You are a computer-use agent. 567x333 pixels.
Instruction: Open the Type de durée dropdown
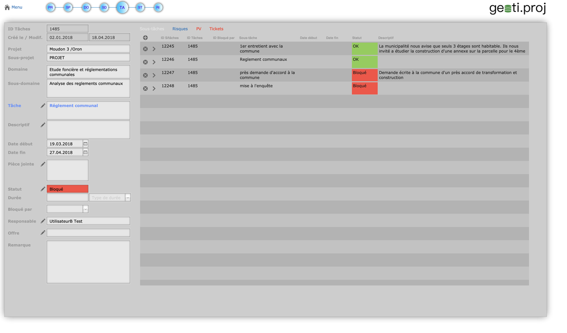128,198
